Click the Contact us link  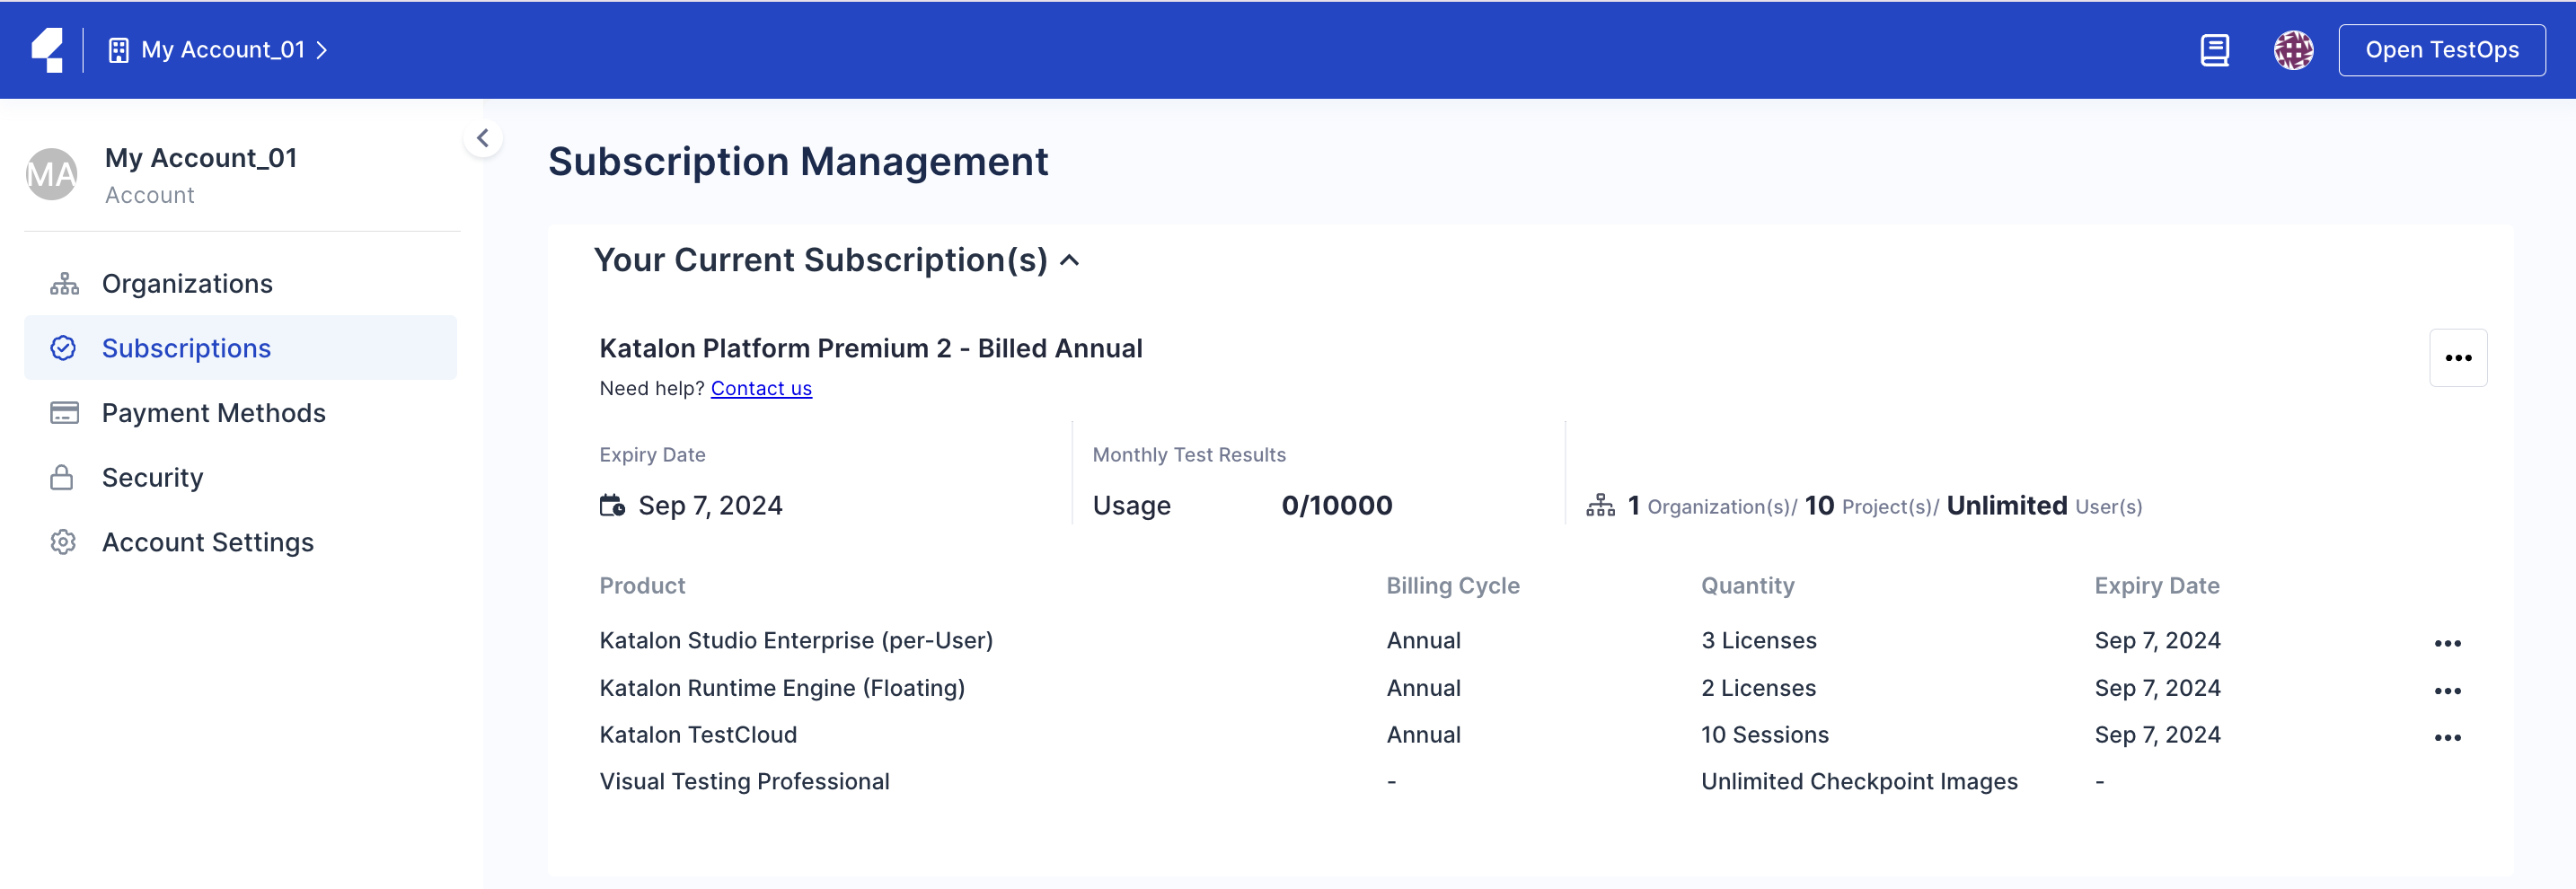pyautogui.click(x=760, y=388)
